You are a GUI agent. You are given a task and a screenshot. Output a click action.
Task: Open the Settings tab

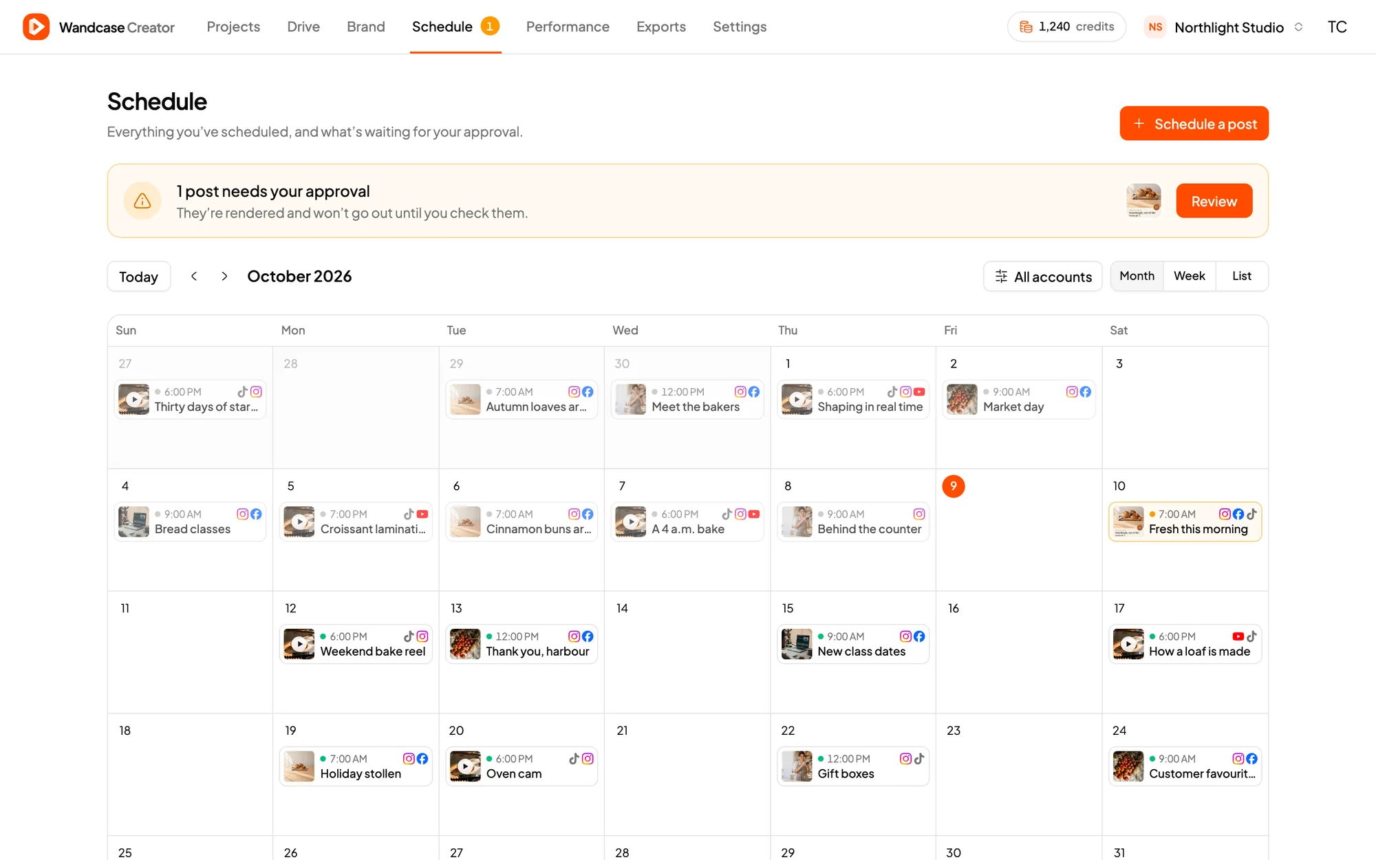[x=740, y=27]
